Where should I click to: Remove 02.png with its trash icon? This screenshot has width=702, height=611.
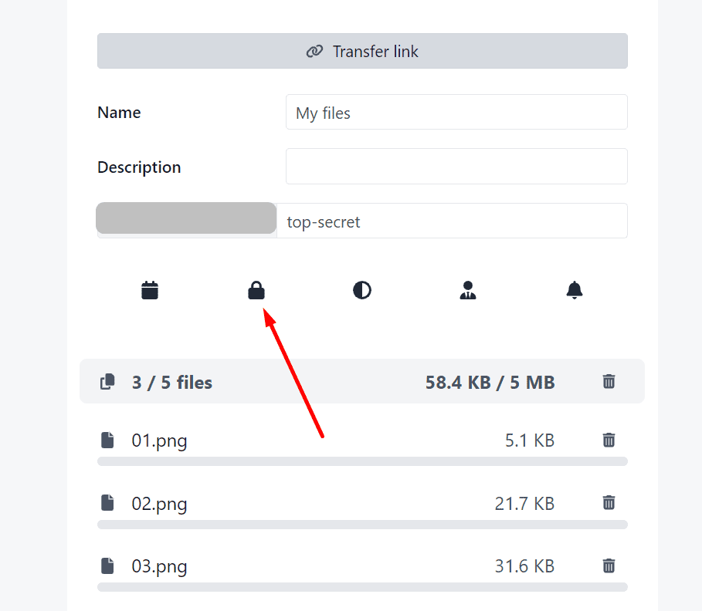[609, 503]
